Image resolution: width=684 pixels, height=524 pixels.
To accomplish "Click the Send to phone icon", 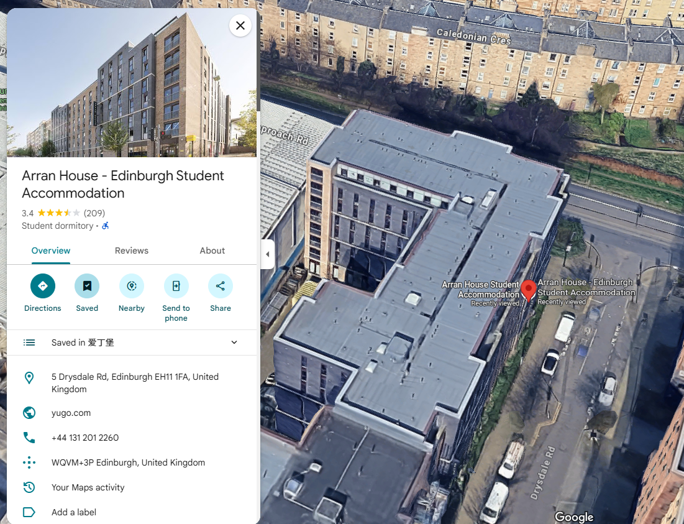I will click(176, 286).
